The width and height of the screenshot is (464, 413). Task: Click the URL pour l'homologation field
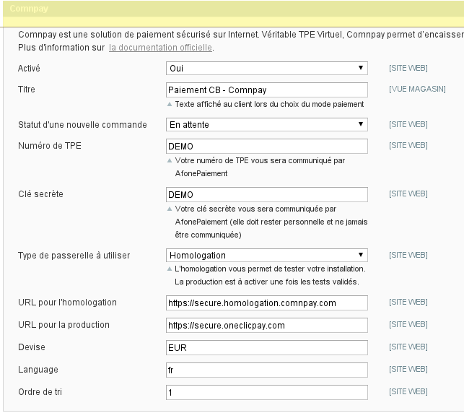click(266, 303)
